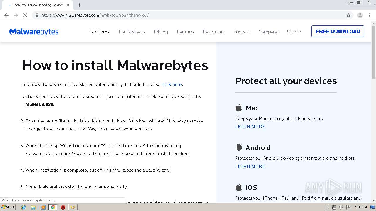
Task: Open LEARN MORE under Android
Action: pyautogui.click(x=250, y=166)
